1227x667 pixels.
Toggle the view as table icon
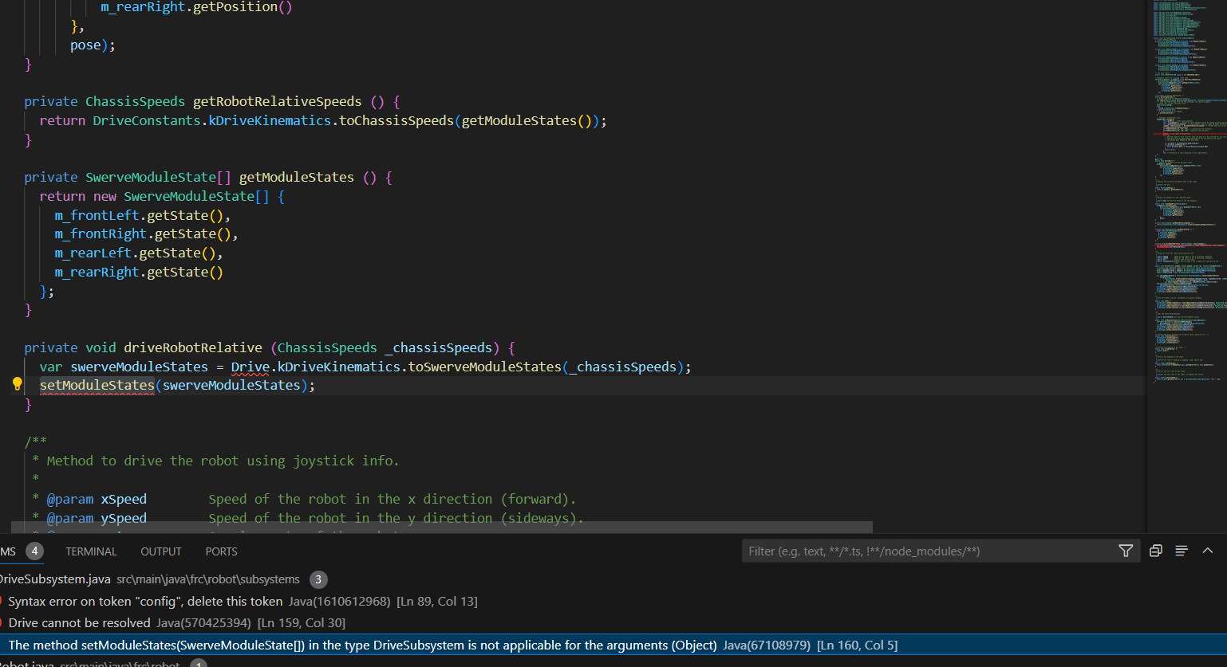point(1182,551)
